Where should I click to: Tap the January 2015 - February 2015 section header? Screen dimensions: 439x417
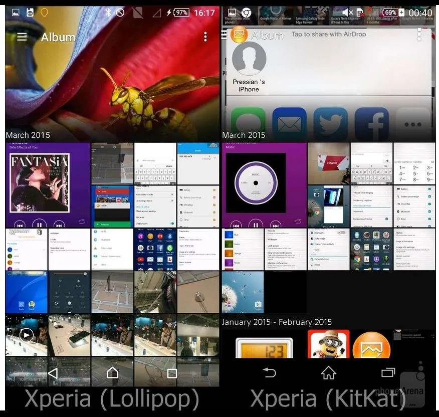[x=277, y=322]
